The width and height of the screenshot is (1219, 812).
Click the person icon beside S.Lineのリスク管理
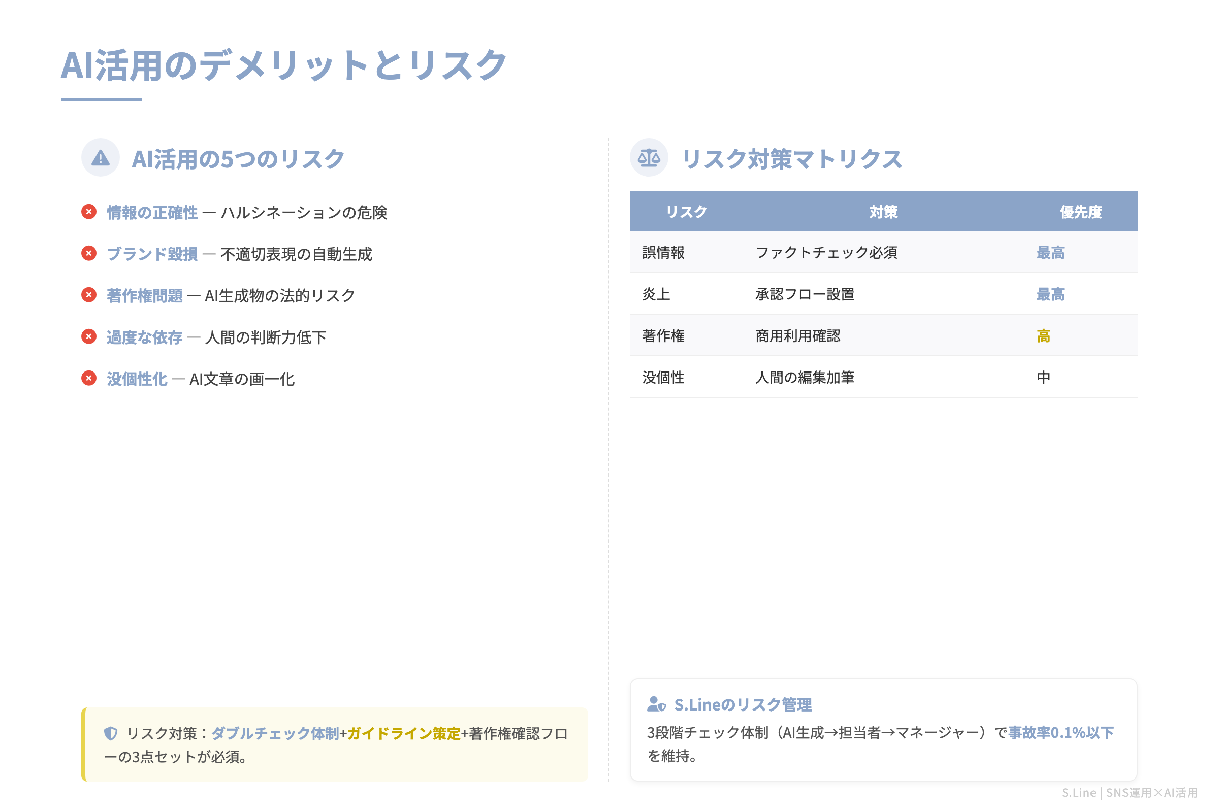[656, 704]
